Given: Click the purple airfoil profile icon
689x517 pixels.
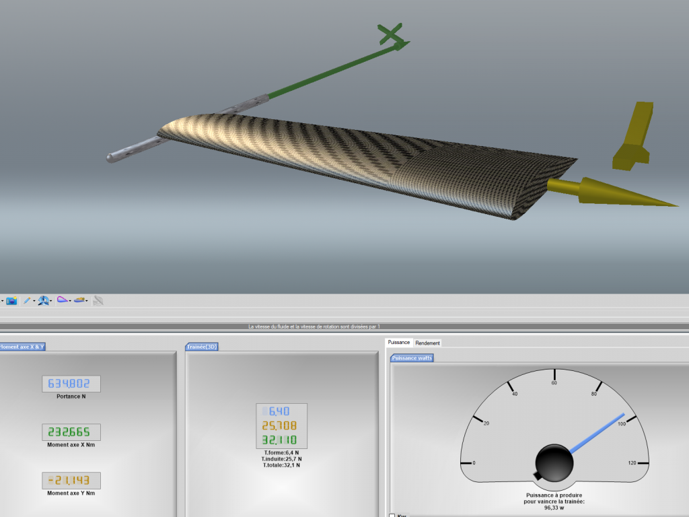Looking at the screenshot, I should coord(62,300).
